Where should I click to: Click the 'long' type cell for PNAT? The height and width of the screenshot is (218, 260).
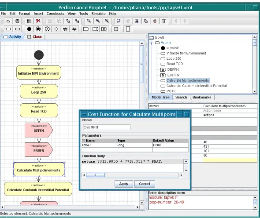click(135, 145)
